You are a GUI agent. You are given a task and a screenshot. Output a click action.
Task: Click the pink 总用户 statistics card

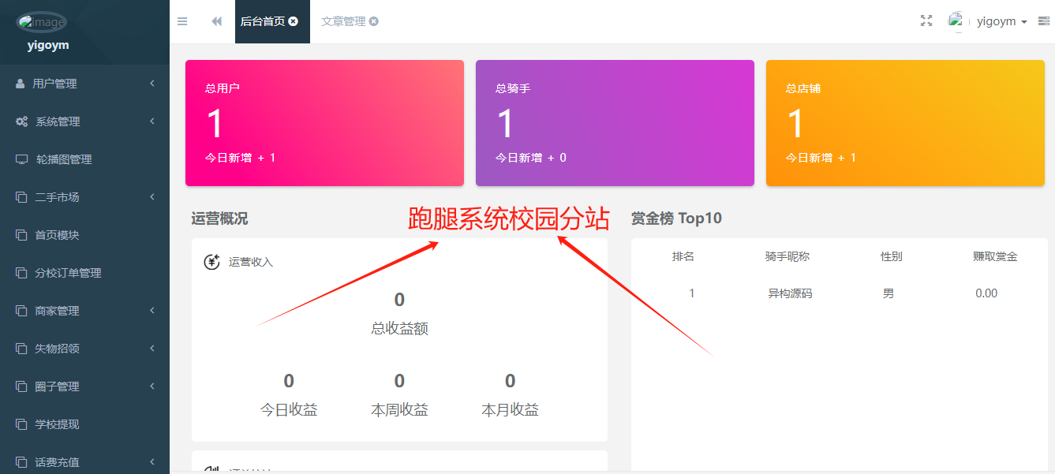324,122
